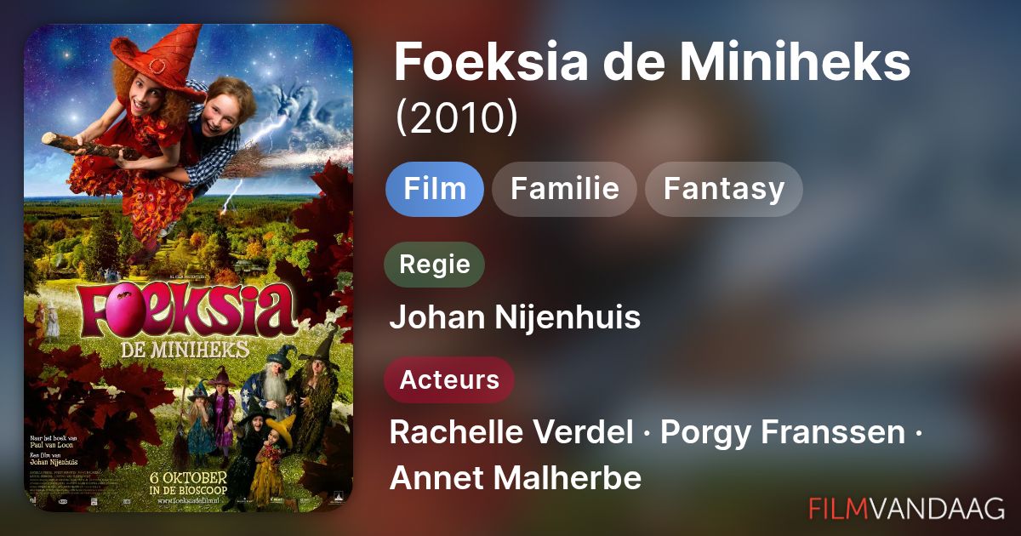Click the pink Foeksia logo on the poster
This screenshot has width=1021, height=536.
187,312
